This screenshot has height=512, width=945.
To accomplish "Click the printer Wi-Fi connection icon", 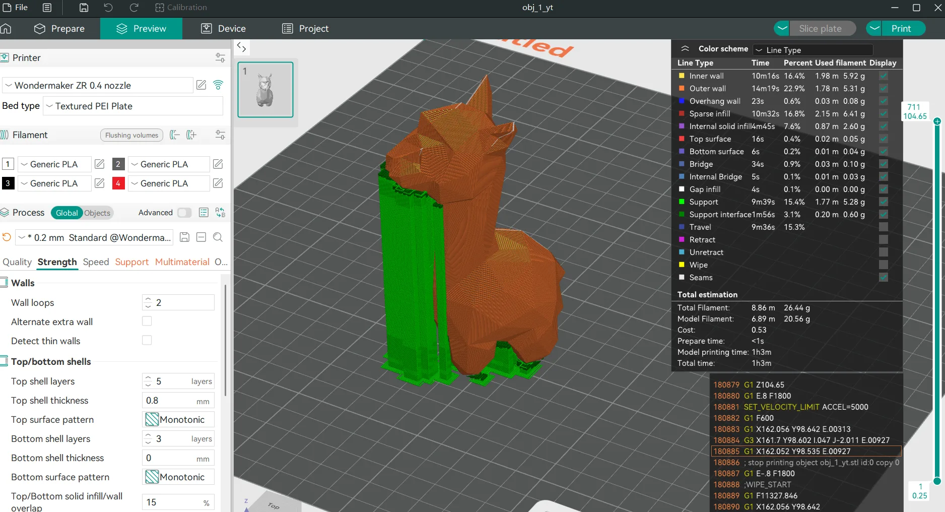I will 218,85.
